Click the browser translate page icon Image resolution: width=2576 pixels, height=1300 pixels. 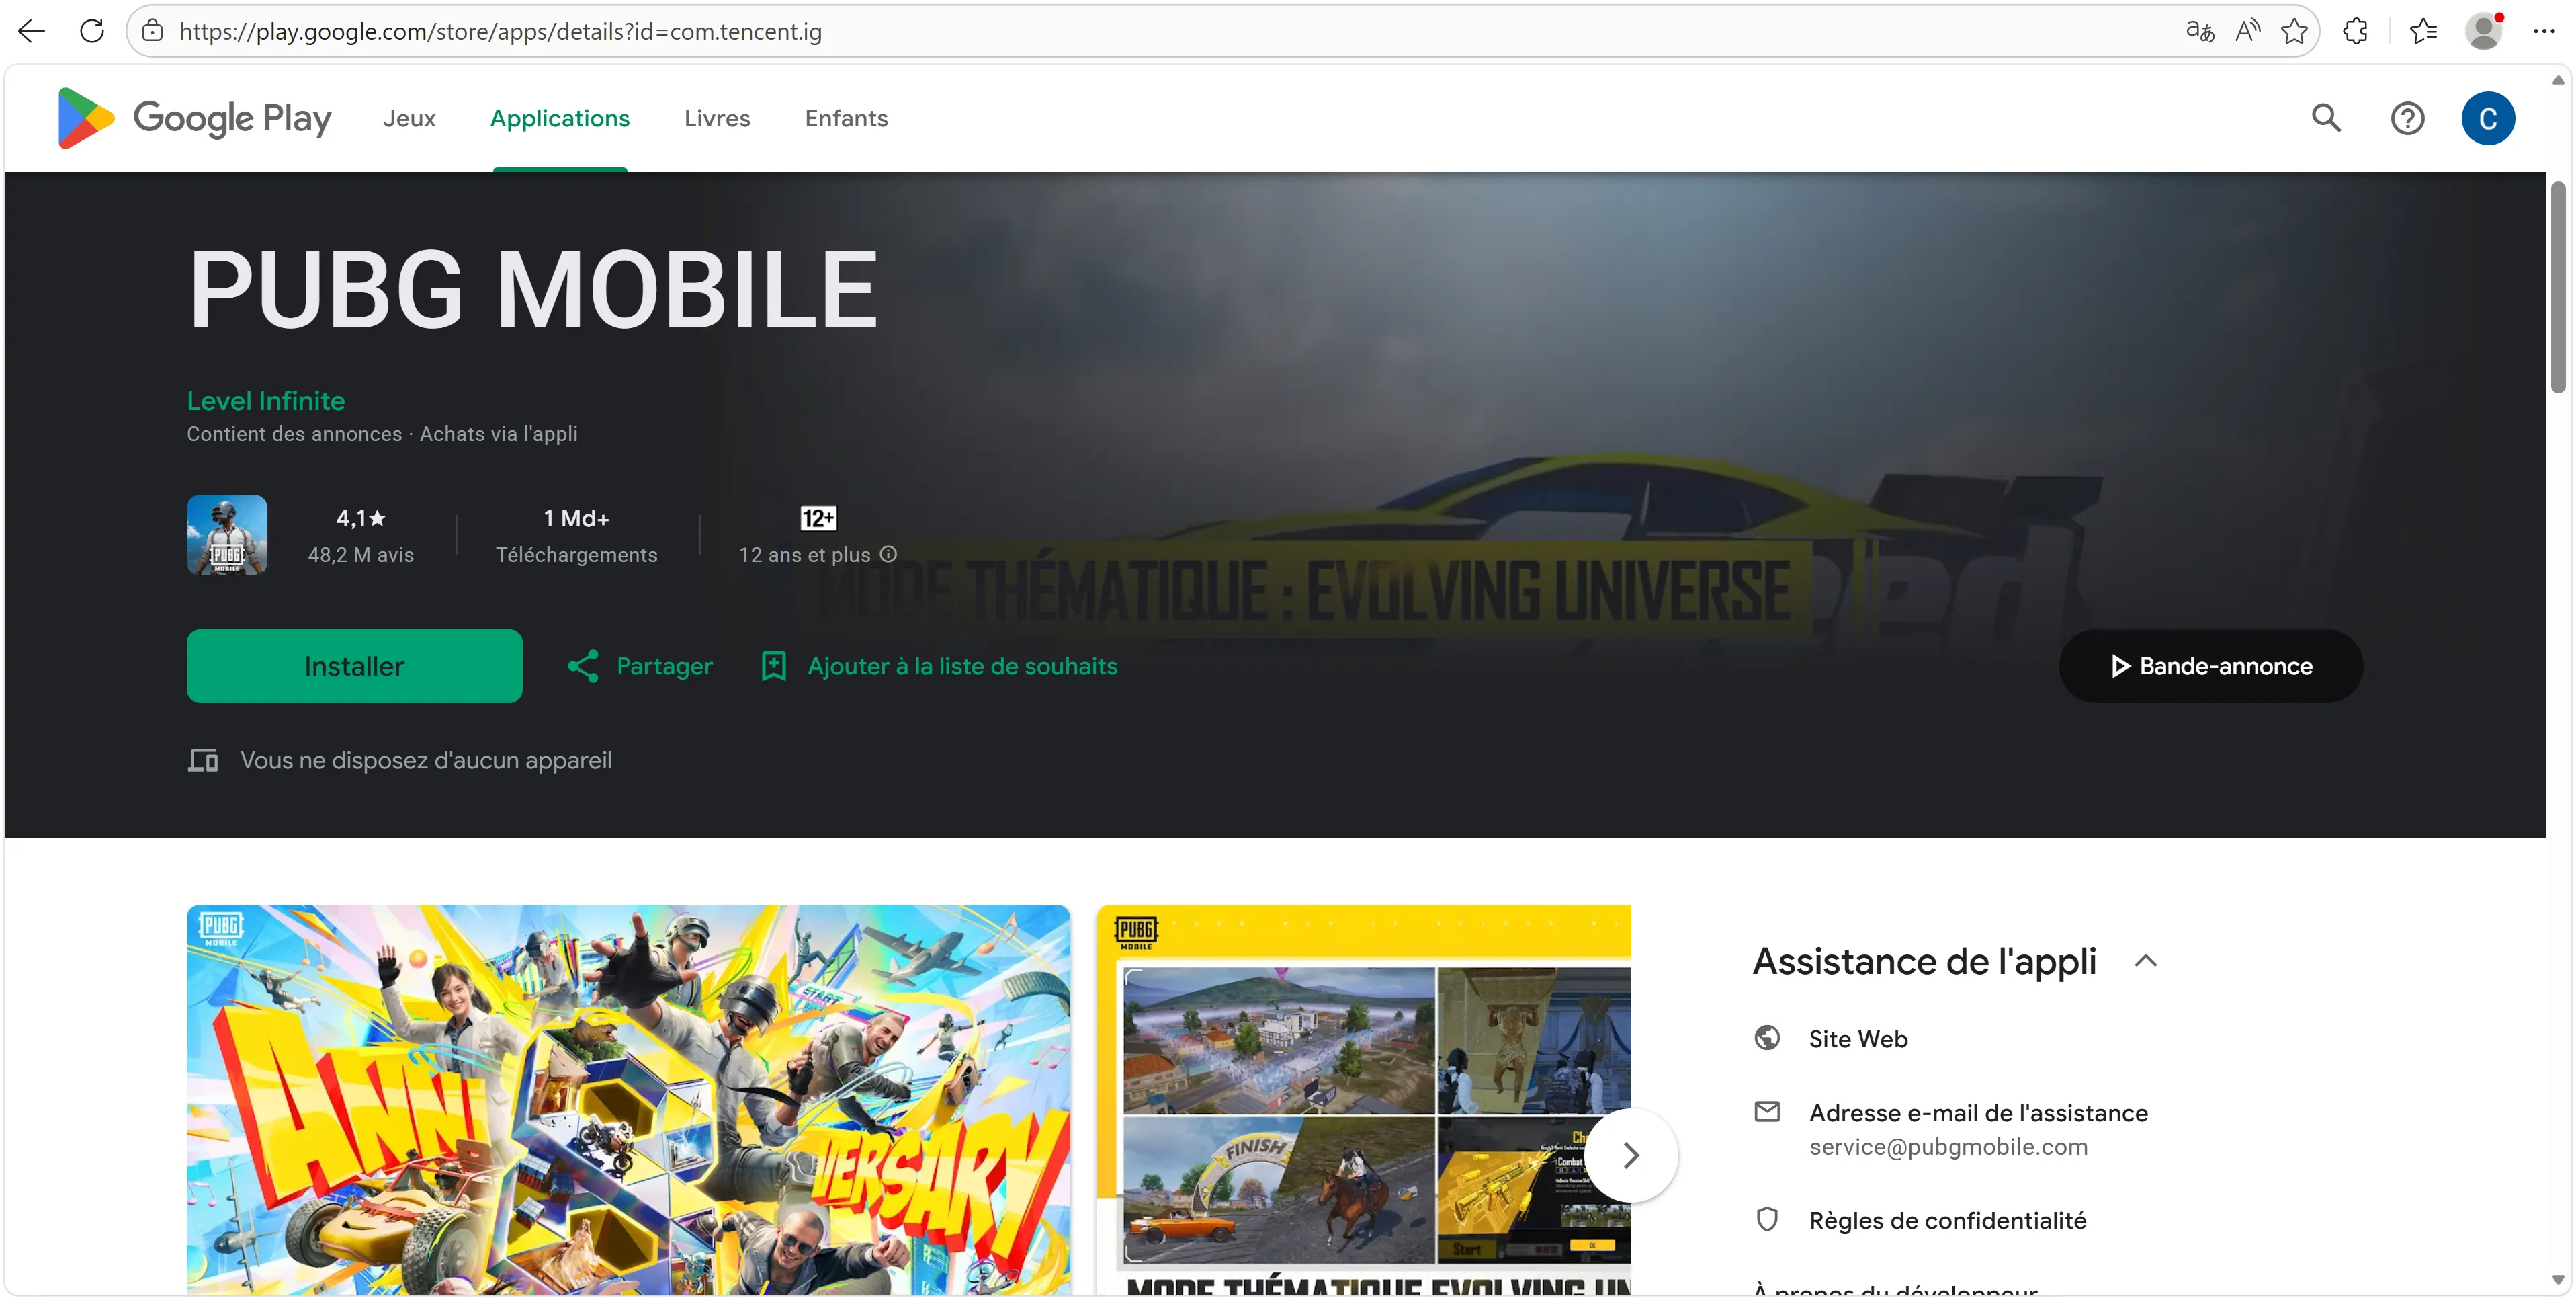tap(2199, 31)
